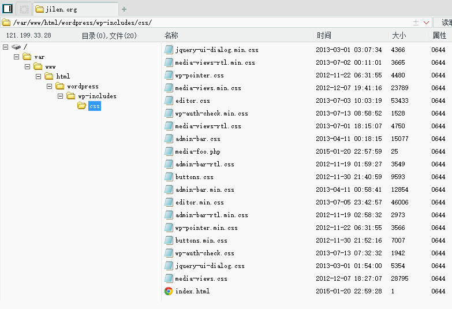Click the file icon of admin-bar.css
Viewport: 452px width, 309px height.
click(169, 139)
